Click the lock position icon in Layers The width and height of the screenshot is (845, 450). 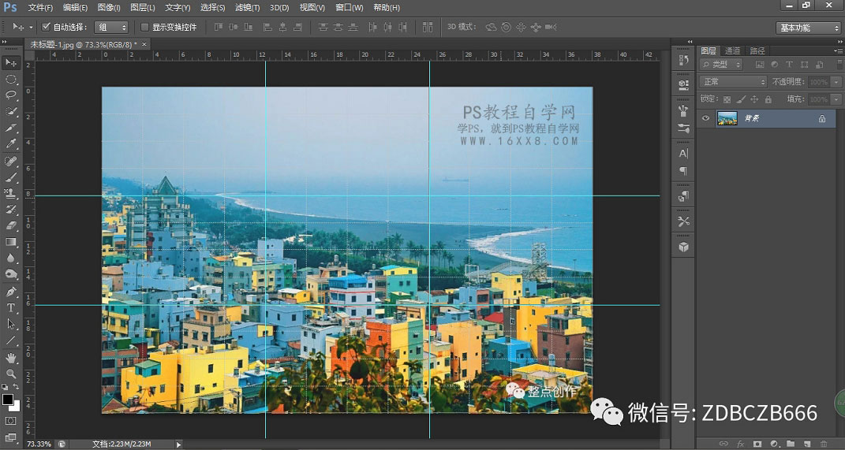pyautogui.click(x=755, y=99)
